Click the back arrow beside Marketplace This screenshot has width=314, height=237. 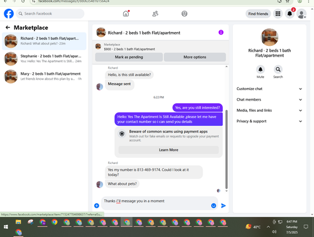point(8,28)
